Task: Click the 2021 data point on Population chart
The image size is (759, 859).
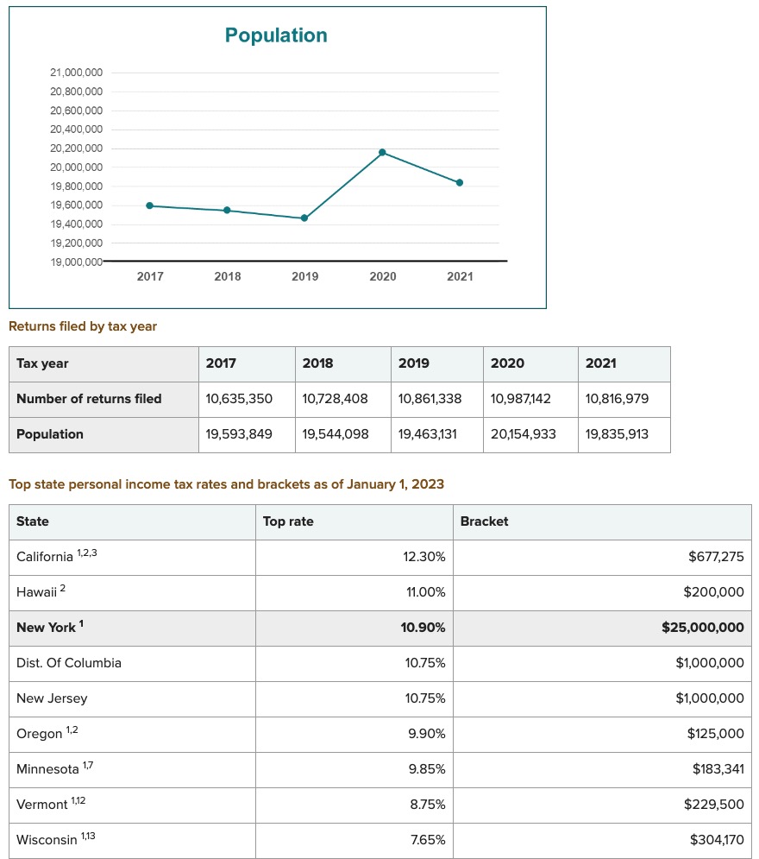Action: click(x=460, y=182)
